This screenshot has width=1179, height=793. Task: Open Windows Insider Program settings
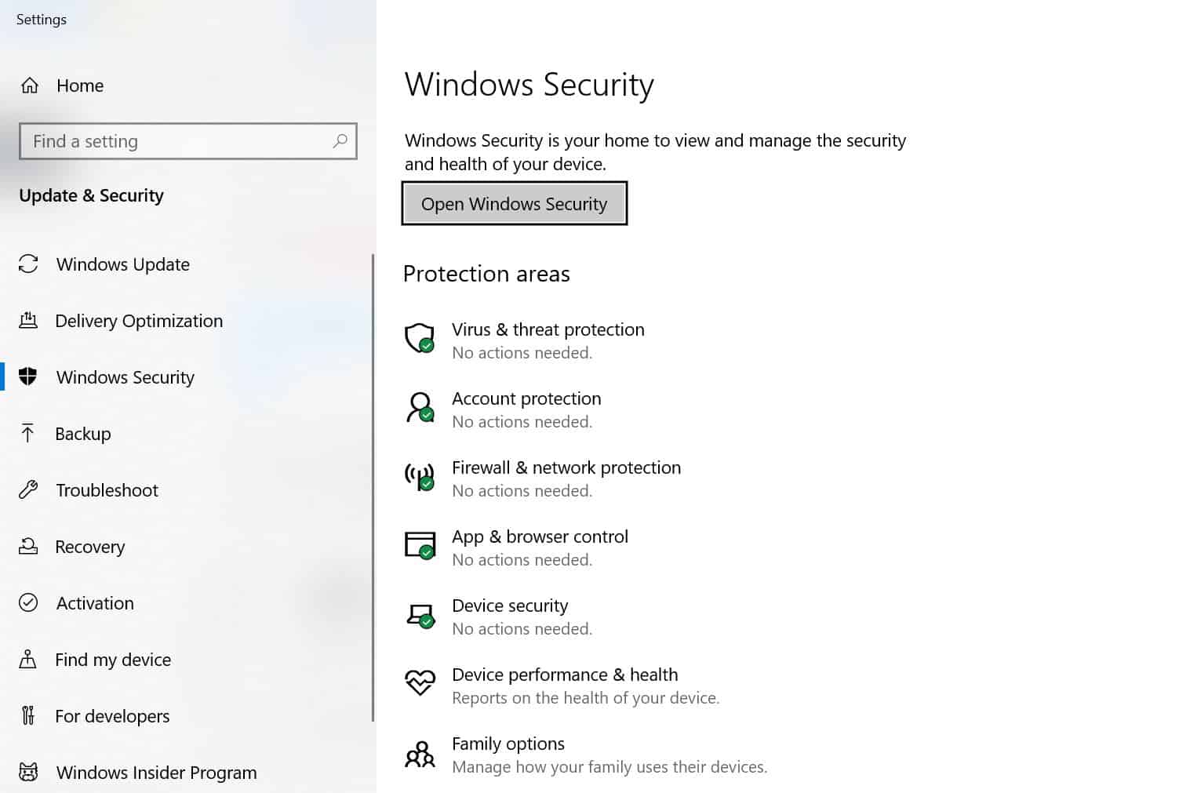coord(156,772)
